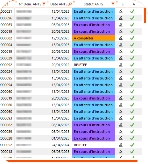Click the signature icon in row 000096

(121, 18)
